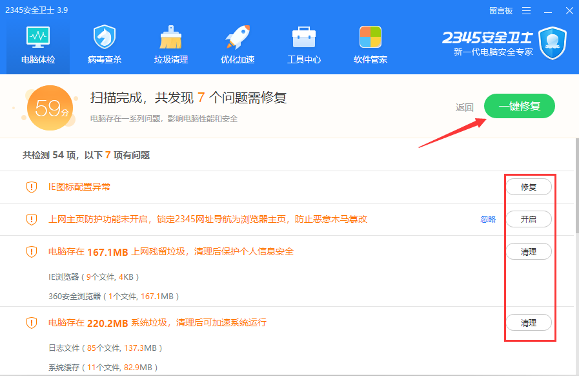The height and width of the screenshot is (376, 579).
Task: Open the 工具中心 toolbox icon
Action: (304, 37)
